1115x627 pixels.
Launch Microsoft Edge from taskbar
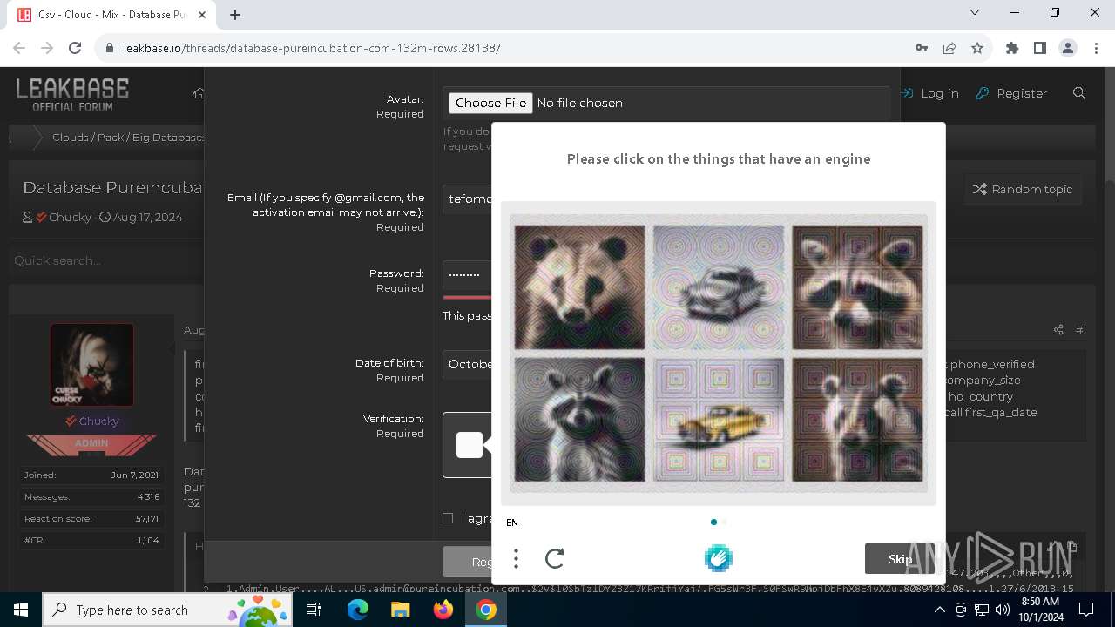[x=358, y=610]
